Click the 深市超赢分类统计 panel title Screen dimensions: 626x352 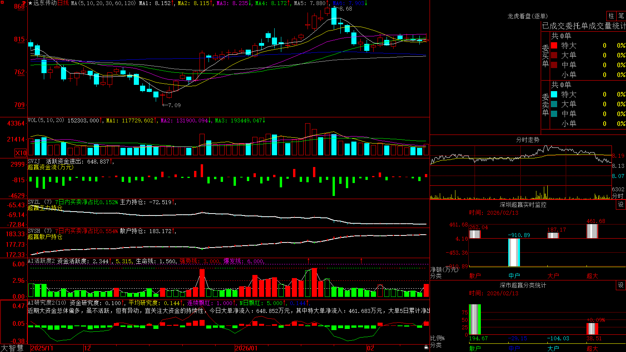(523, 285)
